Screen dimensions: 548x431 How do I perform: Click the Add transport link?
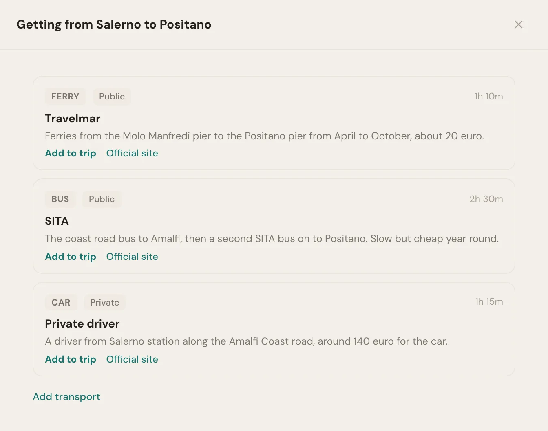pyautogui.click(x=66, y=397)
